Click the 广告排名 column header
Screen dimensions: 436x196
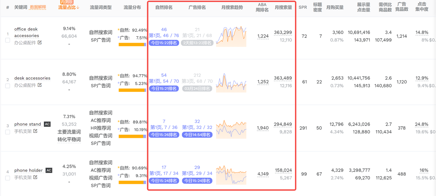point(197,7)
